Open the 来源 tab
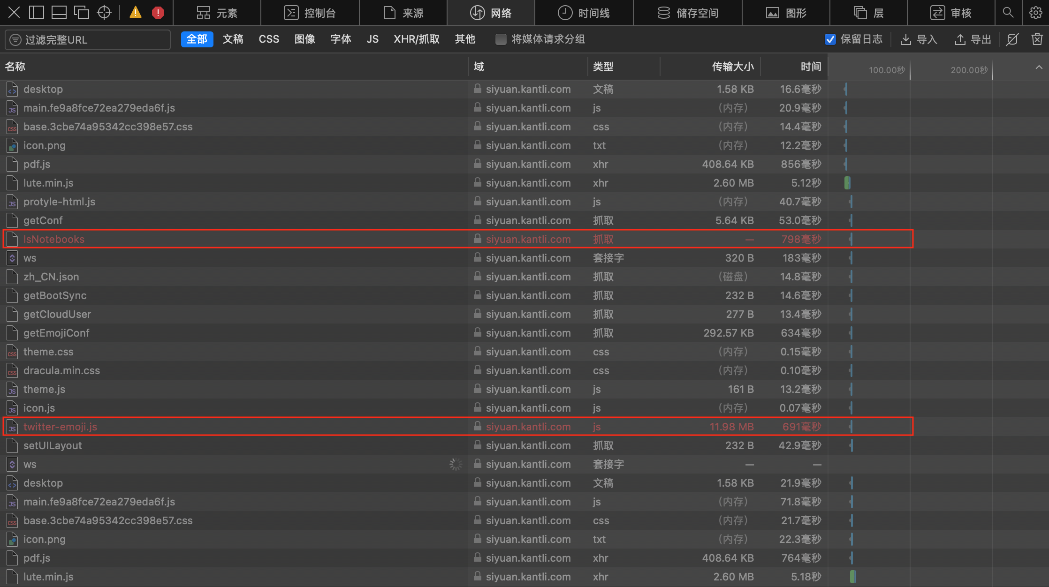 (403, 13)
